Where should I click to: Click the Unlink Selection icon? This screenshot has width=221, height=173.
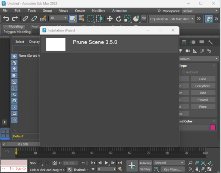click(x=34, y=18)
